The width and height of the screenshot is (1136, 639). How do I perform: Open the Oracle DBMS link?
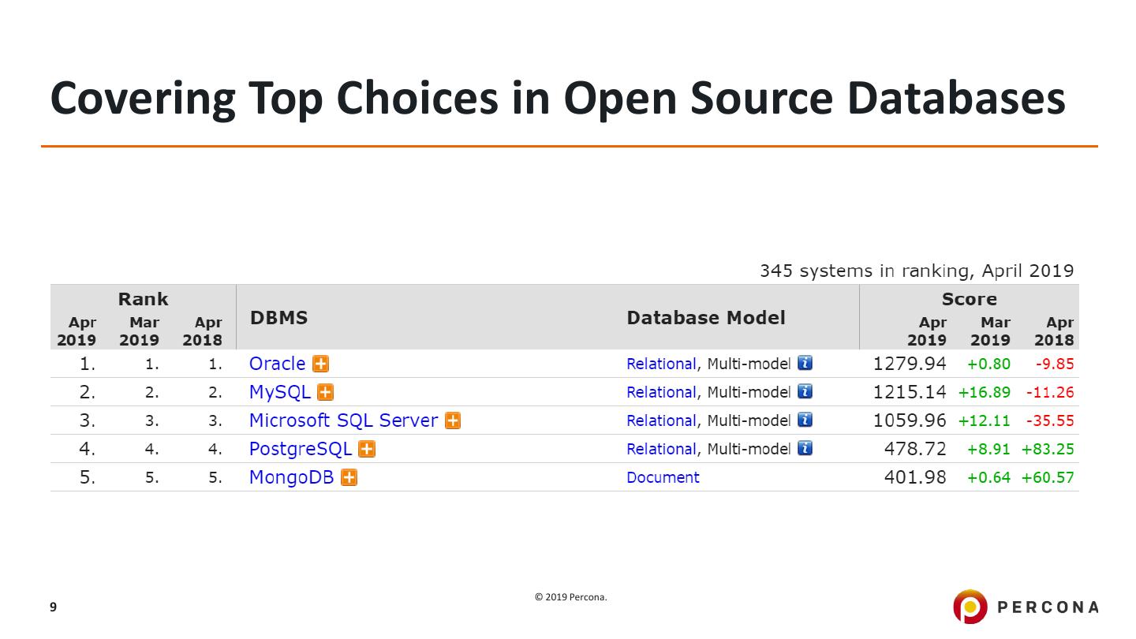[x=277, y=364]
